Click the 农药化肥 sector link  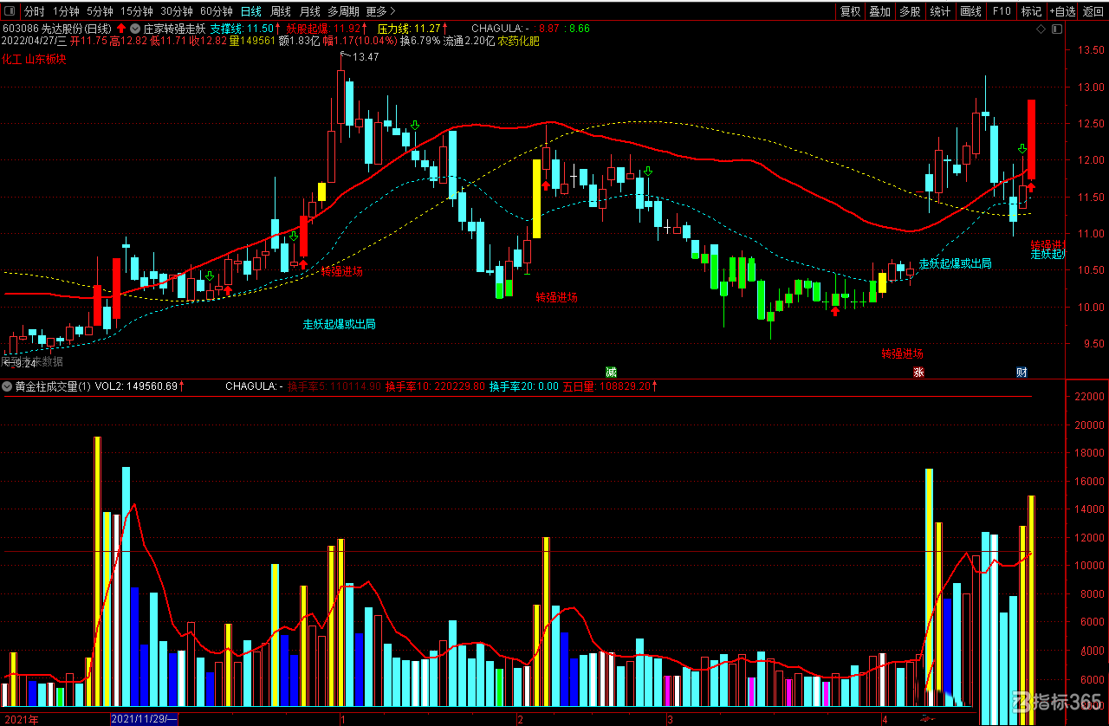(x=519, y=41)
